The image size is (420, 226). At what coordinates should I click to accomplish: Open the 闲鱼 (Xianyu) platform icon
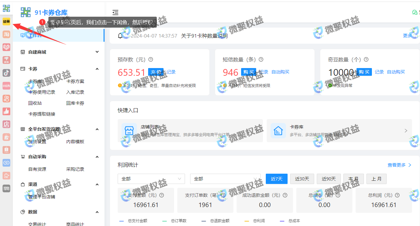point(6,22)
